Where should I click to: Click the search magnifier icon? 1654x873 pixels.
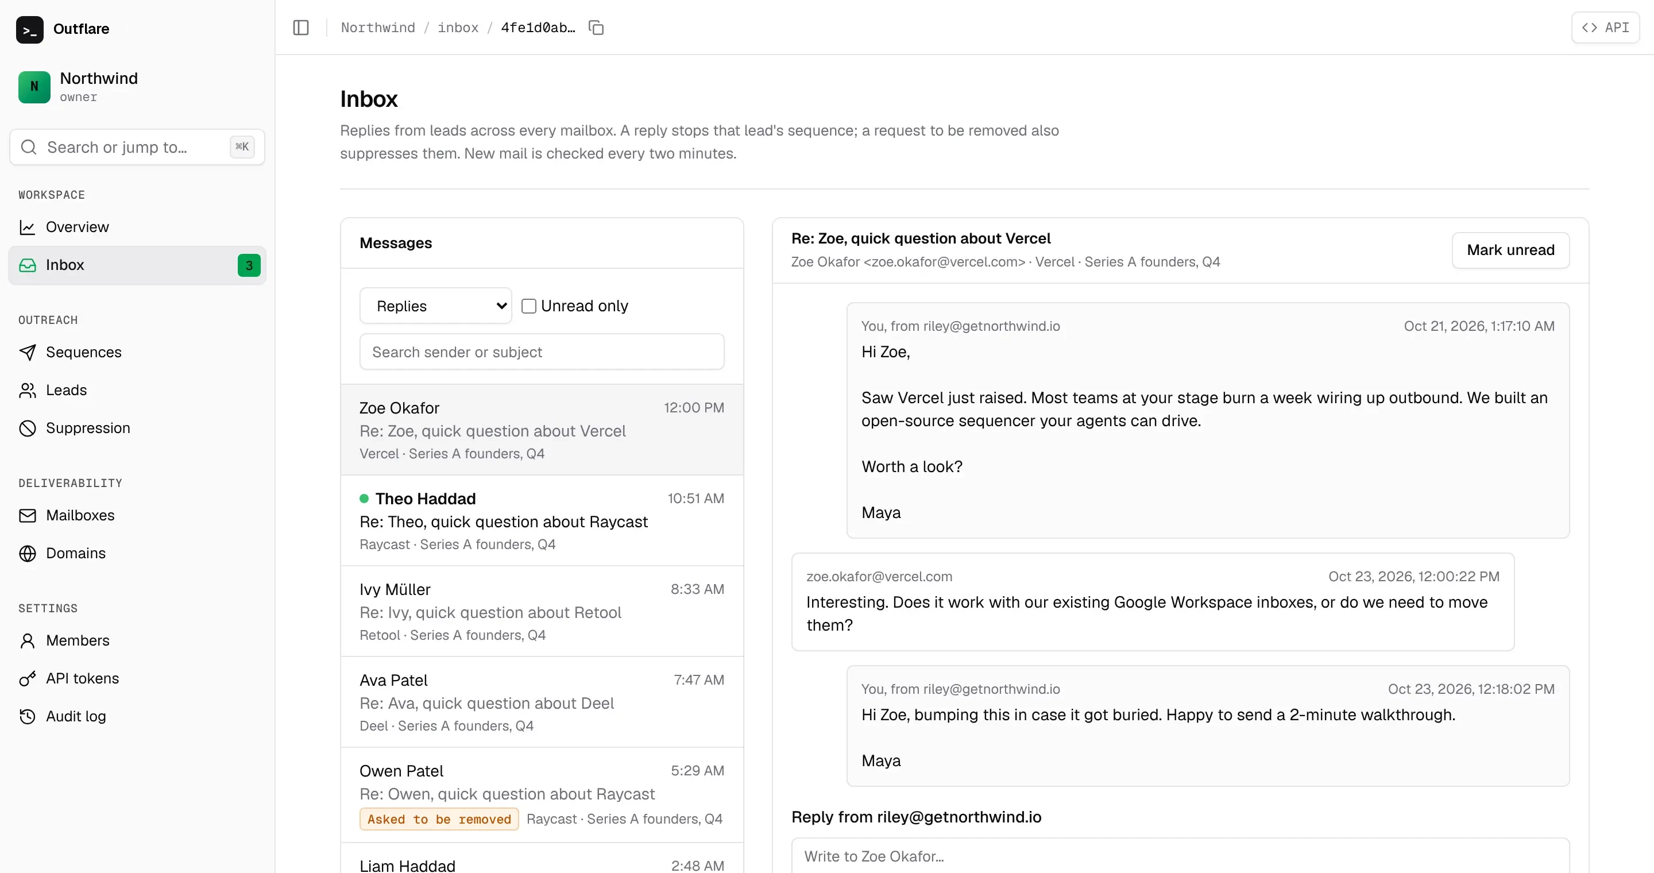pos(29,147)
